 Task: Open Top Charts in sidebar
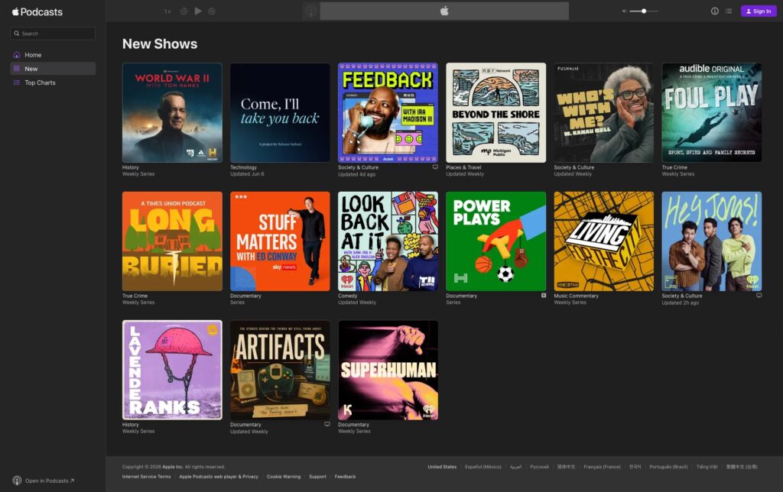click(53, 83)
